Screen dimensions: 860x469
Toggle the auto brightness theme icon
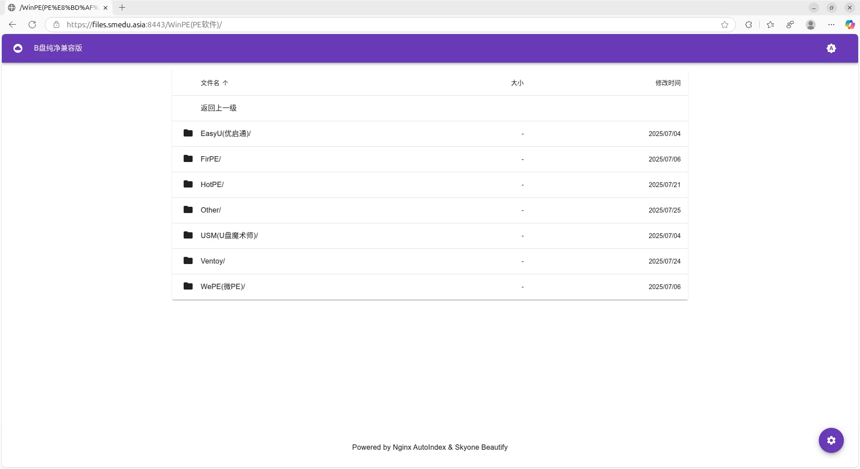pyautogui.click(x=831, y=48)
